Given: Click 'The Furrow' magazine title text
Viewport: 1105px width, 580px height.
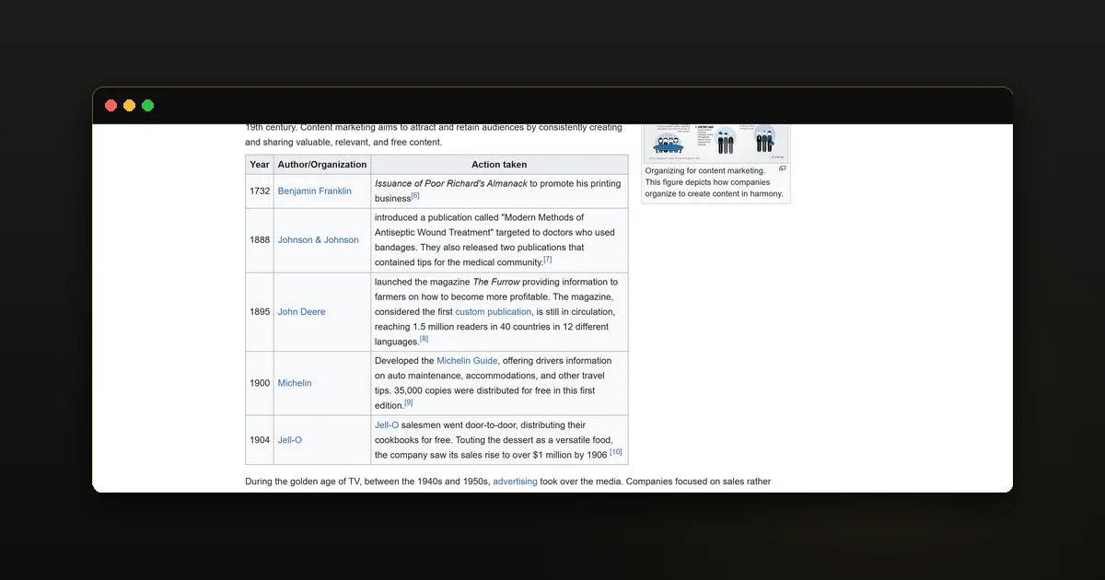Looking at the screenshot, I should (496, 282).
